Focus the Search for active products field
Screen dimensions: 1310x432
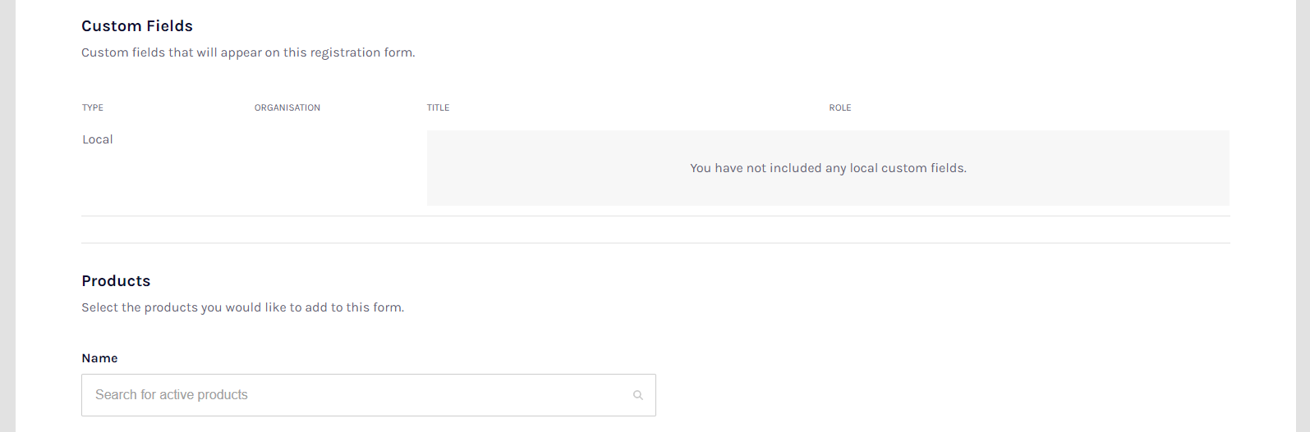pyautogui.click(x=368, y=395)
